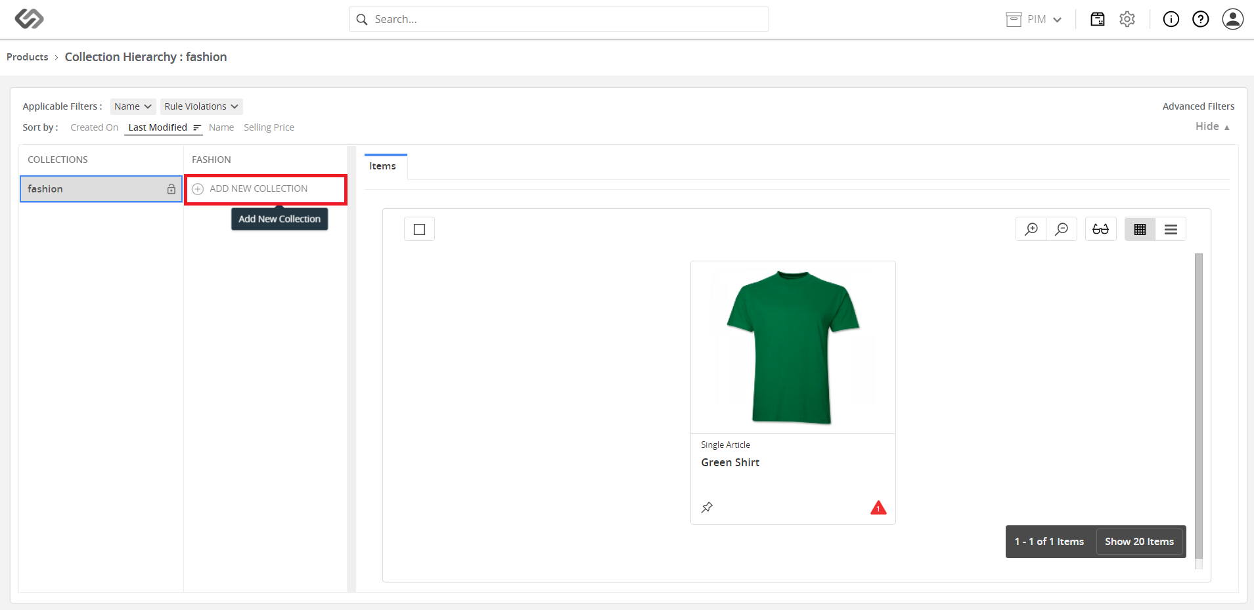The width and height of the screenshot is (1254, 610).
Task: Pin the Green Shirt item
Action: pos(707,507)
